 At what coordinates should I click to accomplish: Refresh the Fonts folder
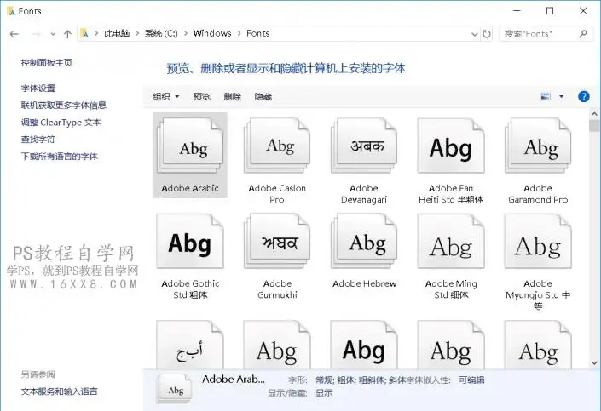click(x=487, y=34)
